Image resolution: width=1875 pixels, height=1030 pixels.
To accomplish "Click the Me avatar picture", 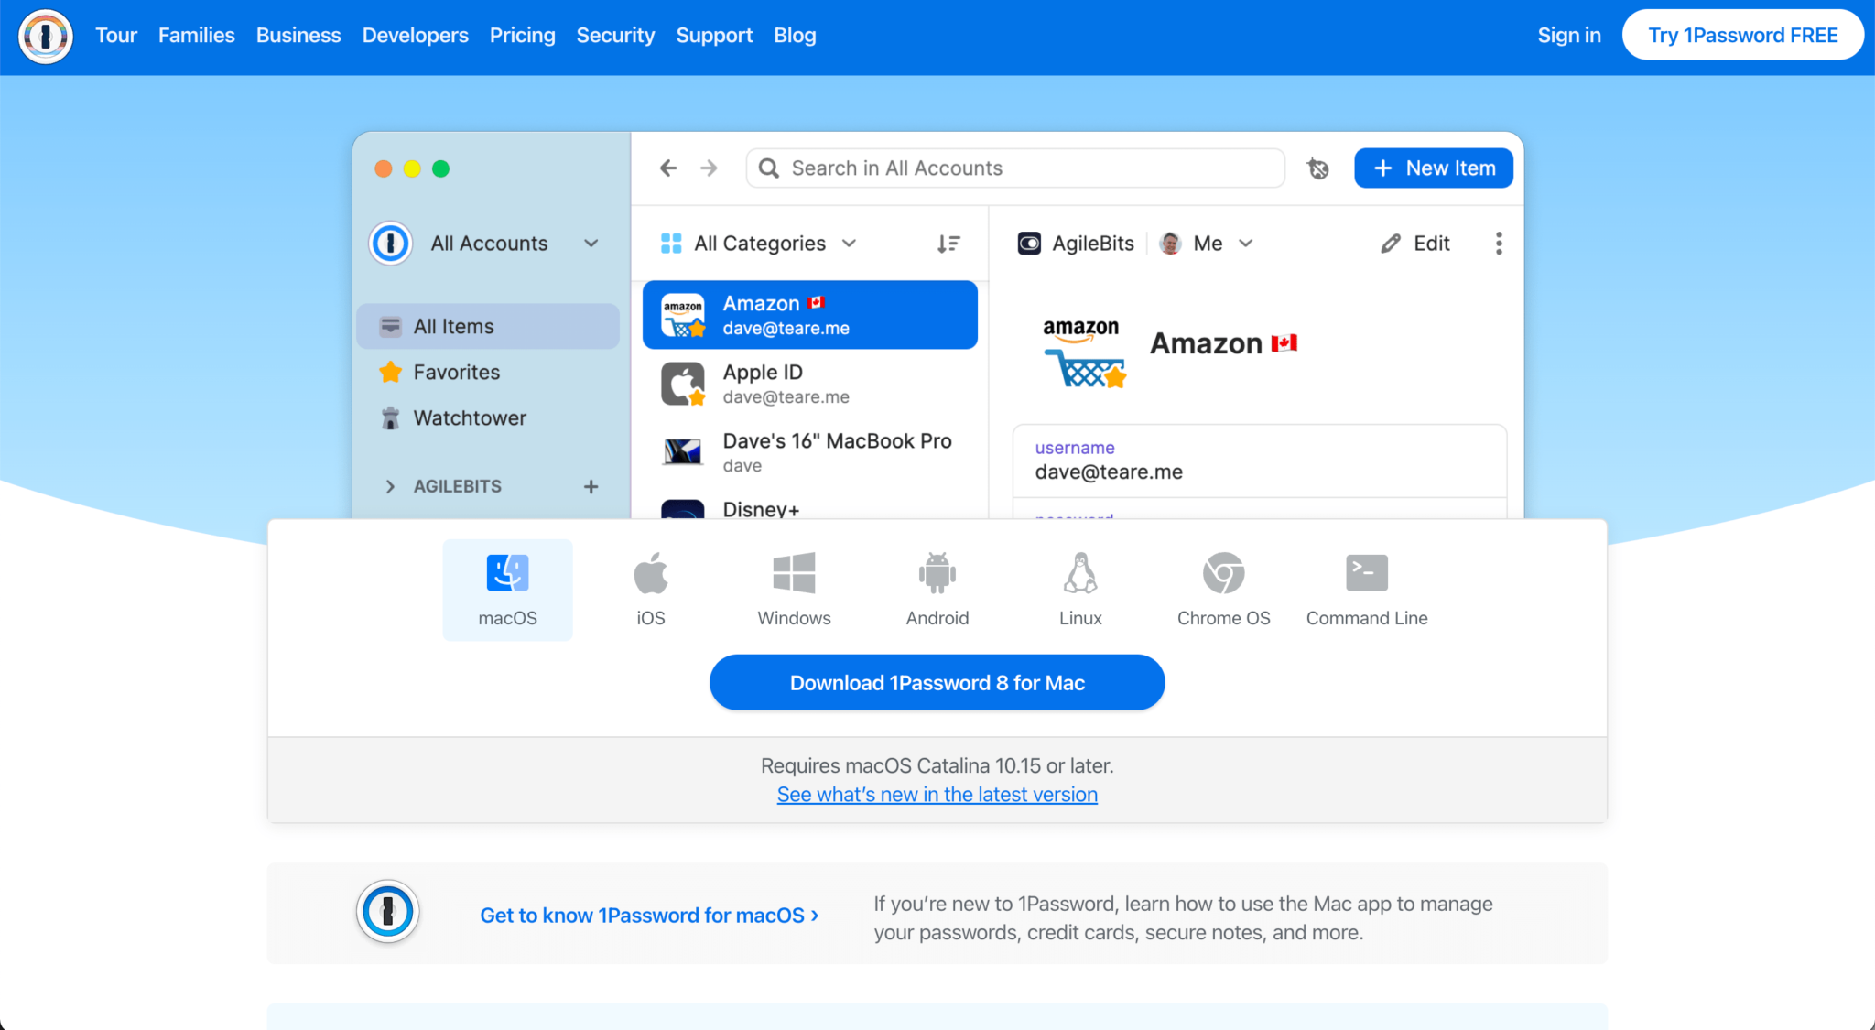I will pos(1170,244).
